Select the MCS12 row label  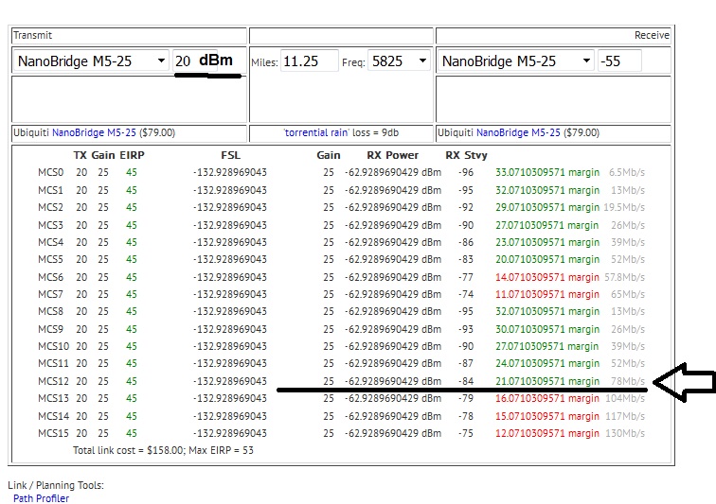click(53, 381)
